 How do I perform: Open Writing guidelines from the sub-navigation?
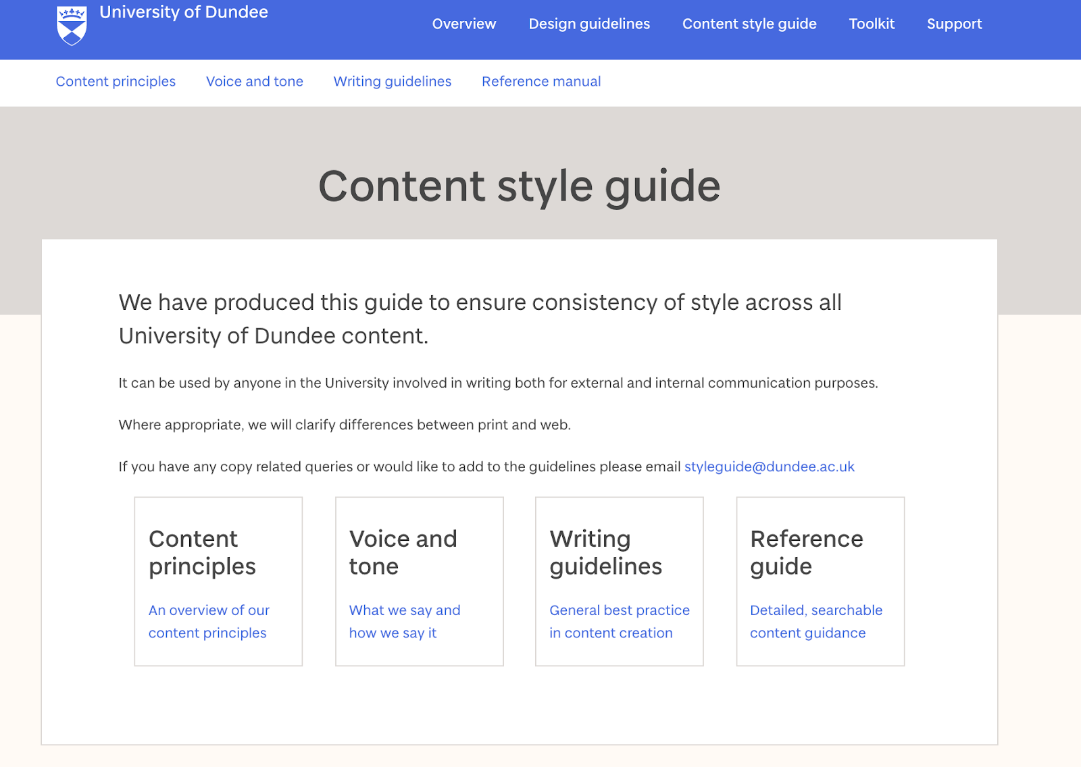392,81
